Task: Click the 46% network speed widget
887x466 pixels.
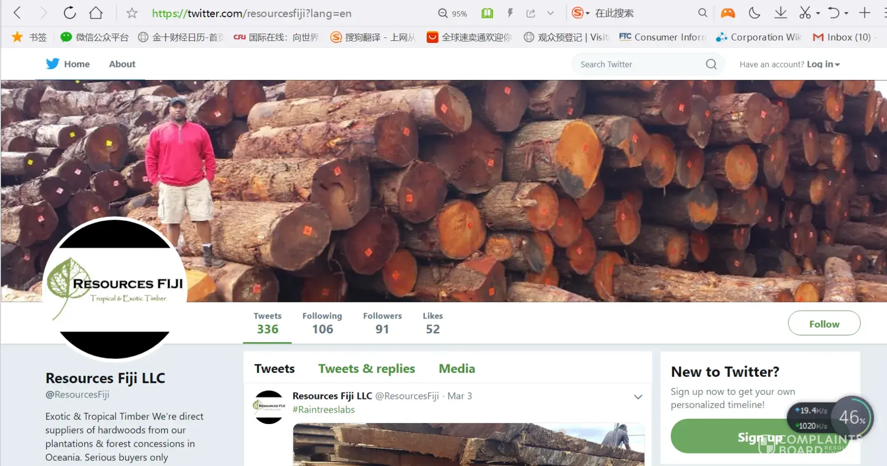Action: (x=830, y=418)
